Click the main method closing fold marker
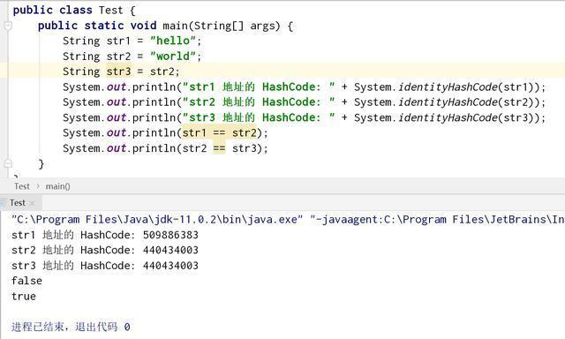Image resolution: width=565 pixels, height=339 pixels. click(8, 164)
